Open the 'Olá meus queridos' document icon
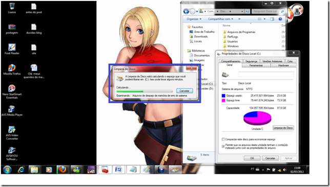 (34, 72)
